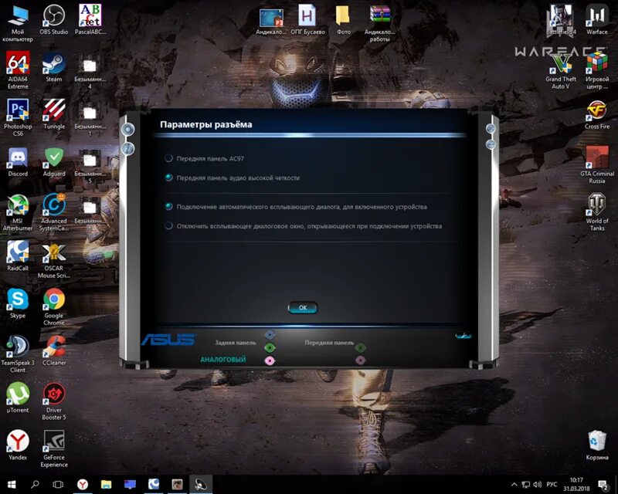The width and height of the screenshot is (618, 494).
Task: Click the pink front panel jack
Action: 360,360
